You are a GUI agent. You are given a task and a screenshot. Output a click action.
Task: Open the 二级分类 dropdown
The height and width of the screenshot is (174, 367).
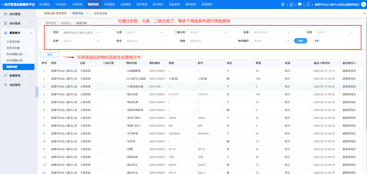pyautogui.click(x=208, y=32)
